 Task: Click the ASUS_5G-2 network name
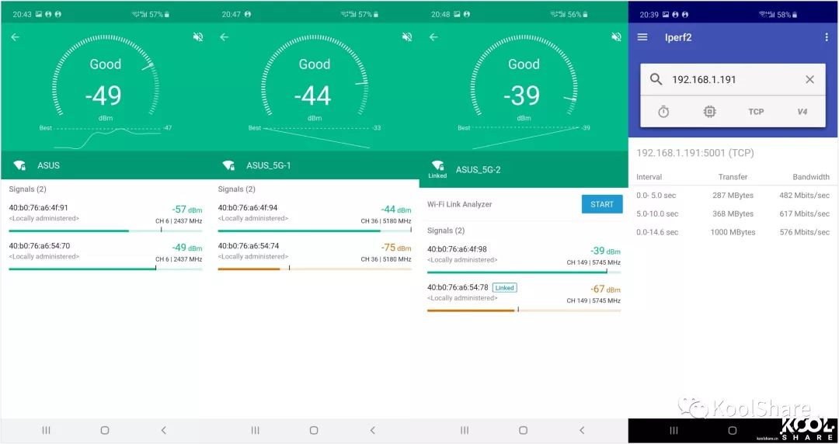click(478, 169)
